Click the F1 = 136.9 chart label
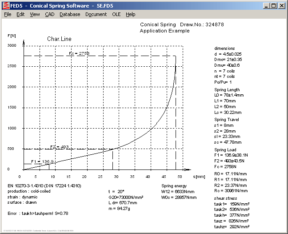The width and height of the screenshot is (288, 234). click(40, 161)
